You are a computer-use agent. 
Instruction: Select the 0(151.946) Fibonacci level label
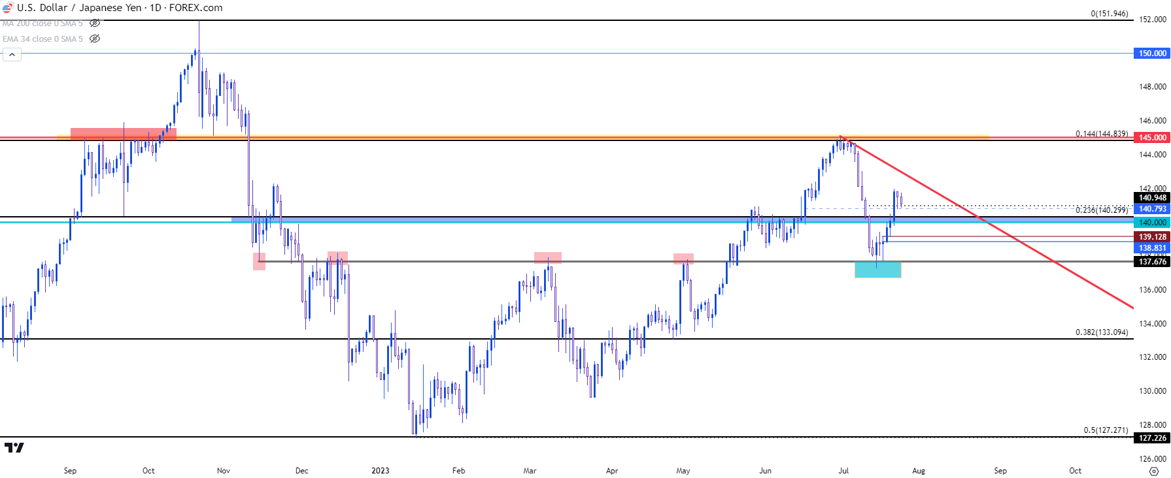[x=1110, y=13]
